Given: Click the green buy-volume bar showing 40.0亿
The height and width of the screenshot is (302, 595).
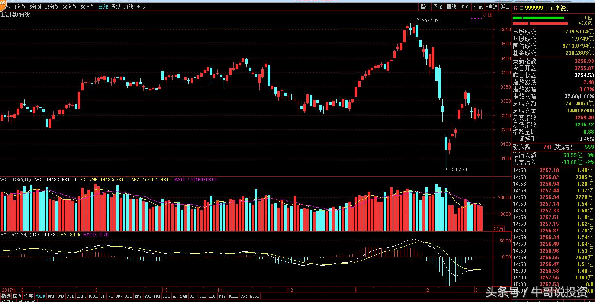Looking at the screenshot, I should [x=543, y=17].
